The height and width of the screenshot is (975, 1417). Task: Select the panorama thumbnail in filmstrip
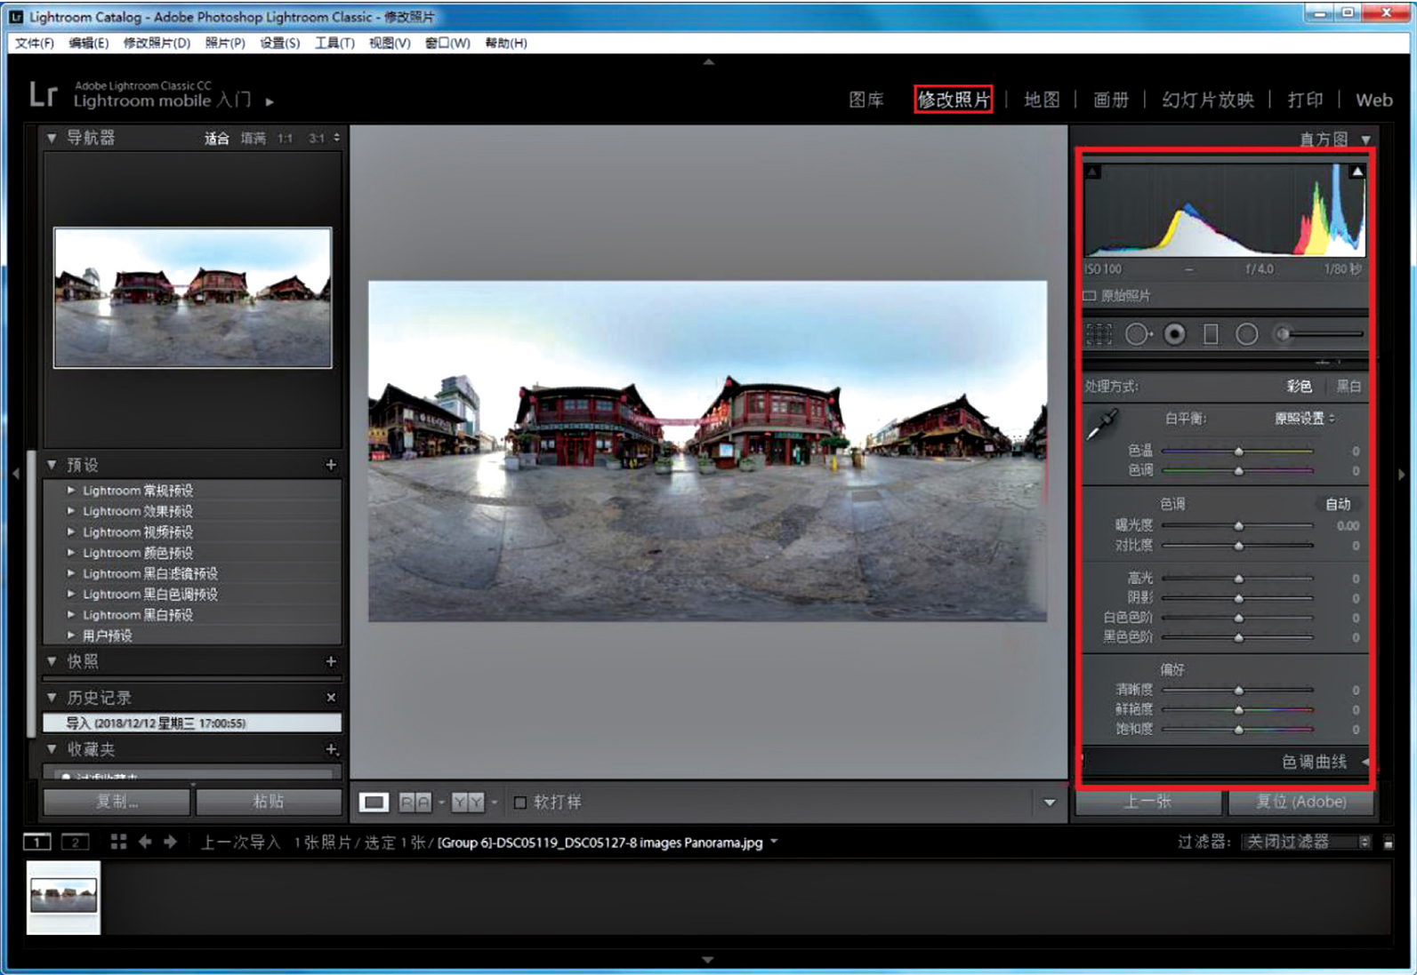point(63,896)
